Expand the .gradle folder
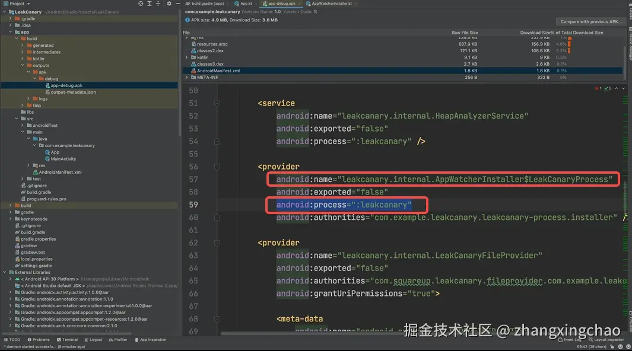 point(11,18)
